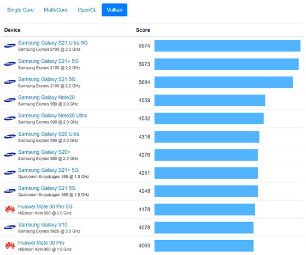
Task: Click score value 5973
Action: point(144,64)
